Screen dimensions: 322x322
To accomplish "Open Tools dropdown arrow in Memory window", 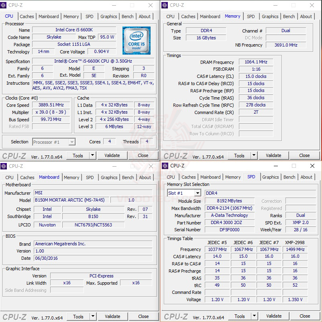I will pos(254,155).
